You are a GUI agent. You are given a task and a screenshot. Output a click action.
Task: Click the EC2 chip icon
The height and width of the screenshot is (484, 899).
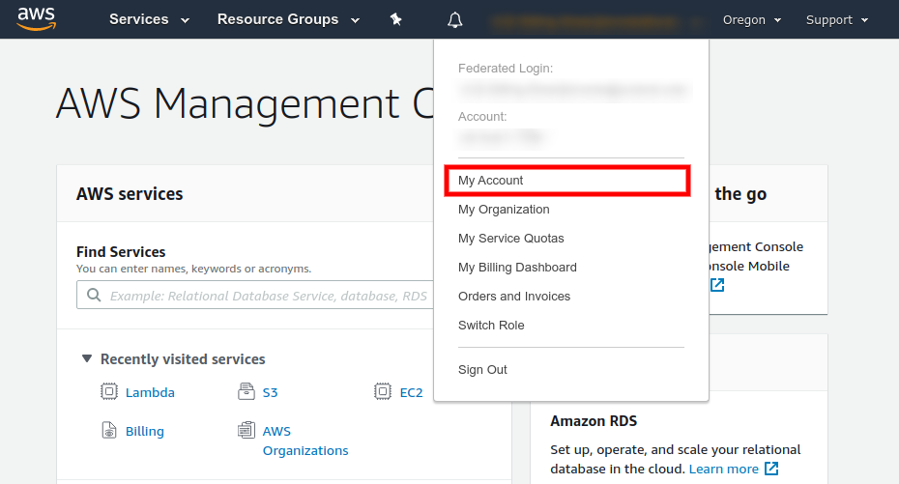tap(383, 392)
